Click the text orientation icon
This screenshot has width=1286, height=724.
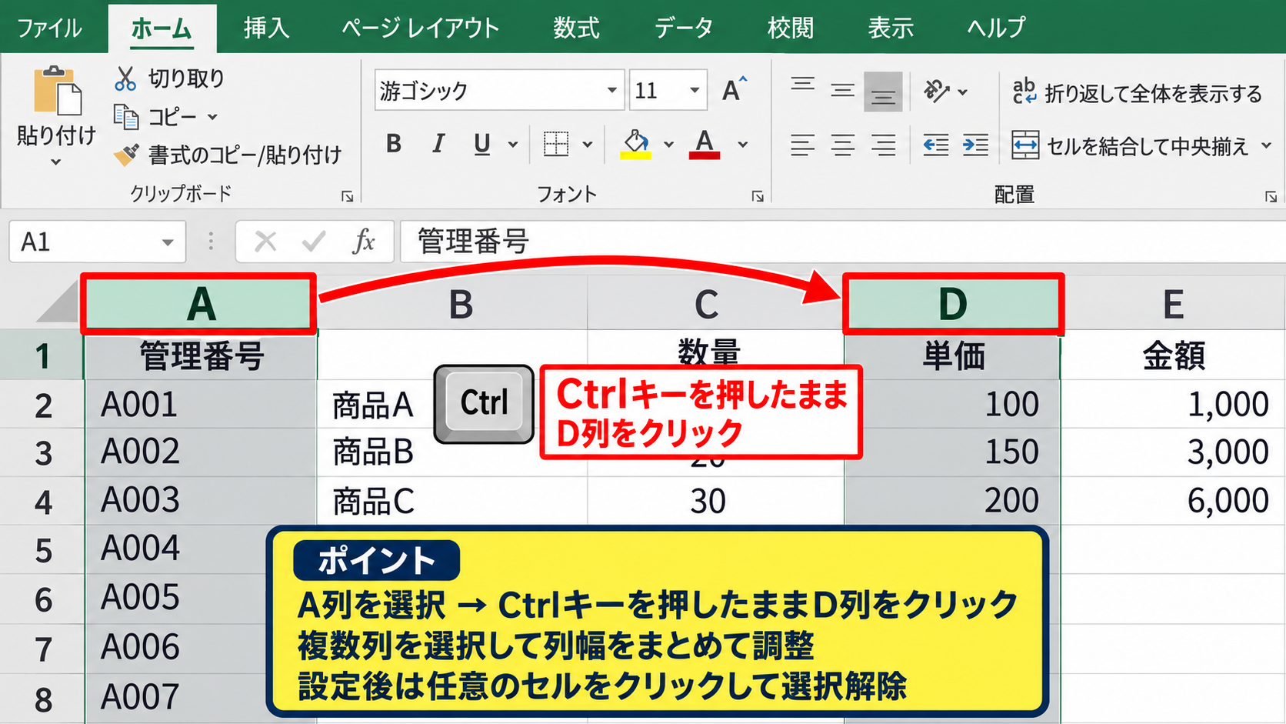937,91
